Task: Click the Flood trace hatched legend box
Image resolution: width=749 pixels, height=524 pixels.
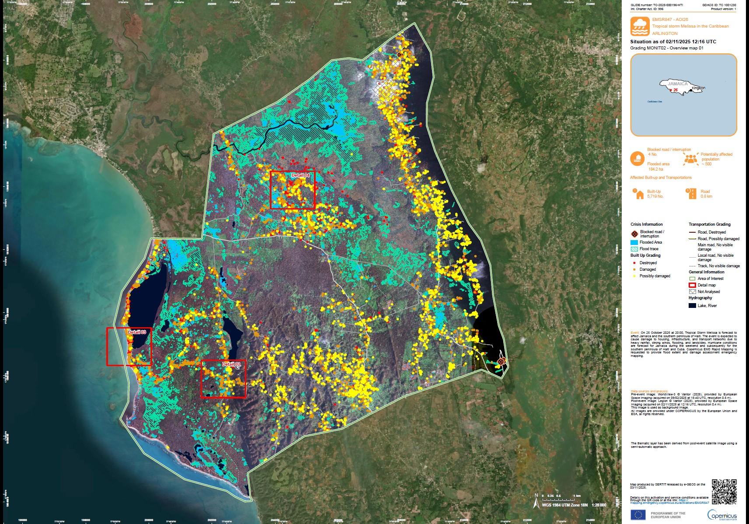Action: (634, 249)
